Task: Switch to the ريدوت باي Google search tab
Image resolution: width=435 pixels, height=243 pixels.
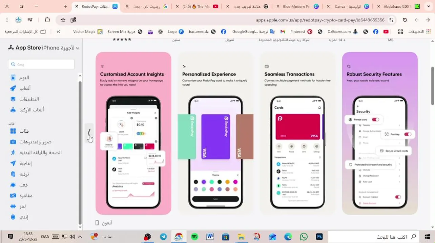Action: 147,6
